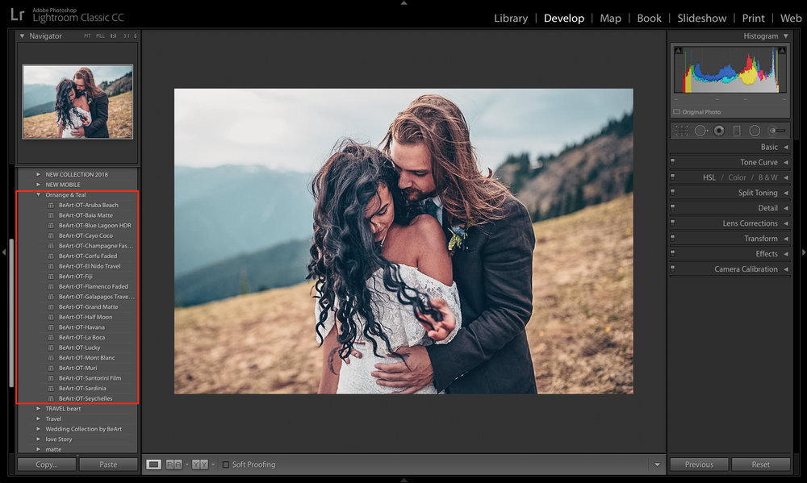This screenshot has height=483, width=807.
Task: Select the Radial Filter tool
Action: click(x=755, y=131)
